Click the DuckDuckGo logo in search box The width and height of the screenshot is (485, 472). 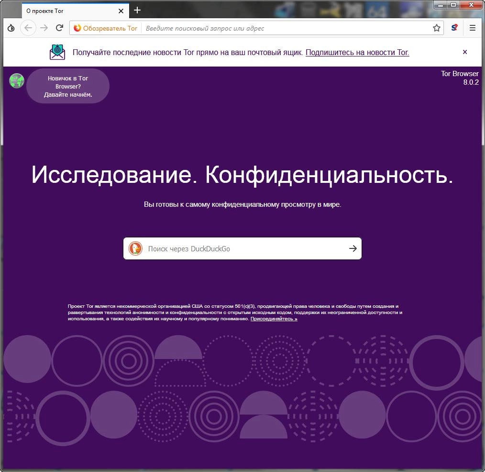click(x=135, y=248)
